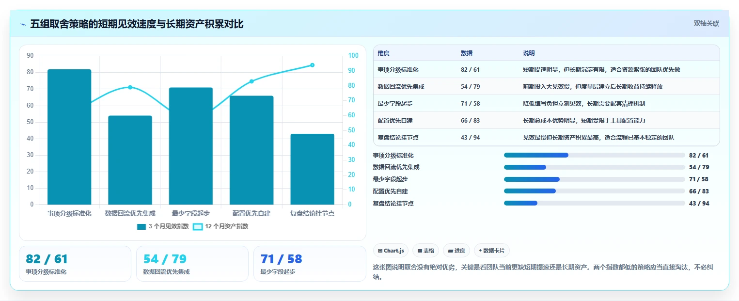Click description starting 前期投入大见效慢
The height and width of the screenshot is (301, 739).
pyautogui.click(x=593, y=87)
